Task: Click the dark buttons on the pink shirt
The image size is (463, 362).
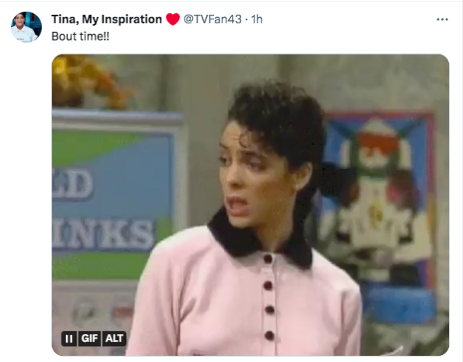Action: [268, 297]
